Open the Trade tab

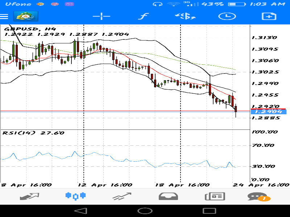(x=122, y=196)
